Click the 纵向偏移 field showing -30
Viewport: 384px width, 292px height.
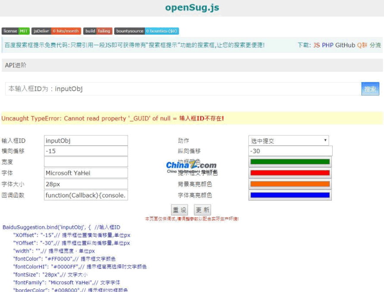290,151
